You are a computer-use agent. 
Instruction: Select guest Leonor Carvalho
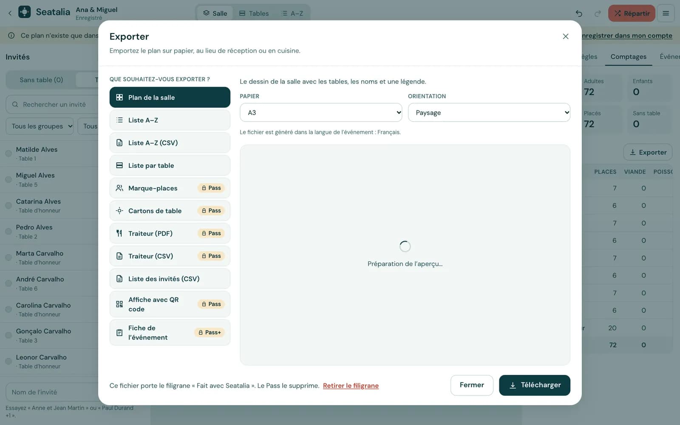[x=49, y=362]
